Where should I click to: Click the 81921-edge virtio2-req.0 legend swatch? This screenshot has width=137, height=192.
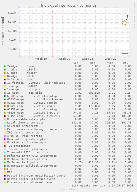(x=5, y=106)
